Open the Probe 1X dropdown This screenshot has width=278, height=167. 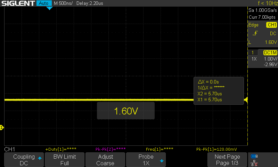coord(146,160)
